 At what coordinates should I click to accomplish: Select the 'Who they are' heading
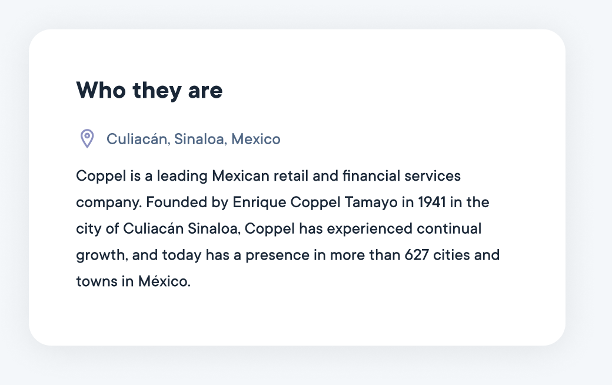click(149, 90)
